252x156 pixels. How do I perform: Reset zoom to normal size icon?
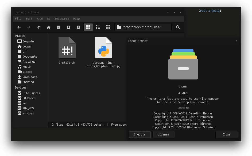pyautogui.click(x=78, y=27)
